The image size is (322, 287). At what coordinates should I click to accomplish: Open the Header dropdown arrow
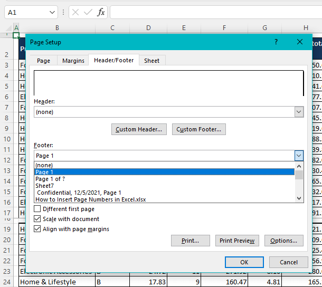click(299, 112)
